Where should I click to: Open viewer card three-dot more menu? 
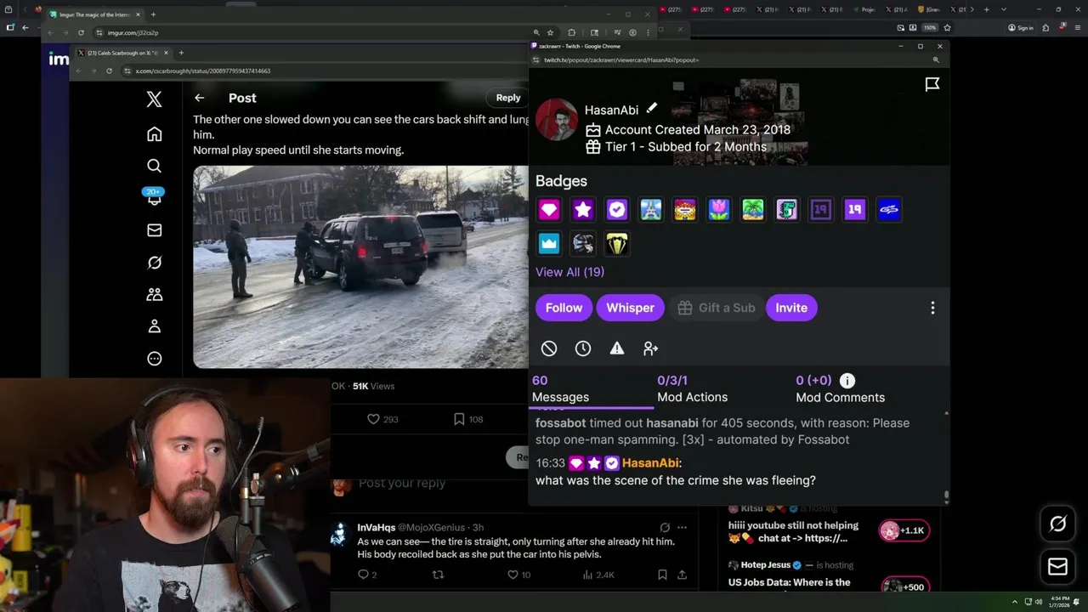(932, 308)
